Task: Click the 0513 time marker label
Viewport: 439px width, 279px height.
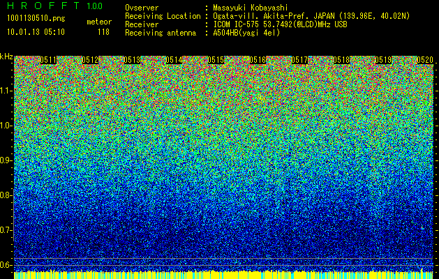Action: pos(132,60)
